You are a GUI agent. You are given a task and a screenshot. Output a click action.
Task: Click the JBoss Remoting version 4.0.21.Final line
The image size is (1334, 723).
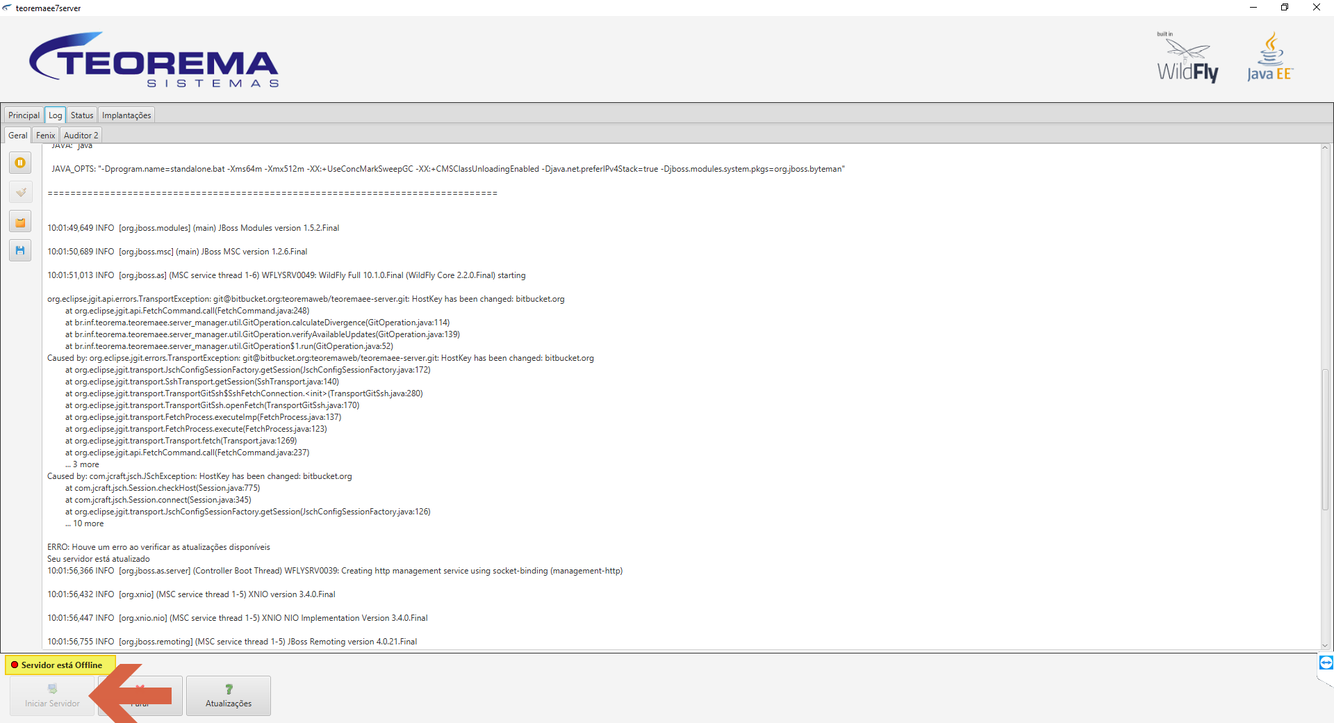232,642
